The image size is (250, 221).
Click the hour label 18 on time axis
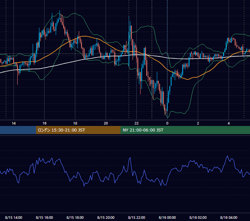click(x=75, y=123)
